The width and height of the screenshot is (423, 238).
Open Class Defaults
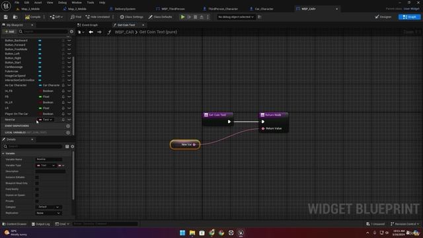[160, 17]
